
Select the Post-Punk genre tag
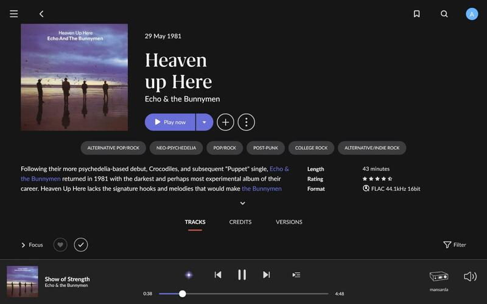pyautogui.click(x=265, y=148)
